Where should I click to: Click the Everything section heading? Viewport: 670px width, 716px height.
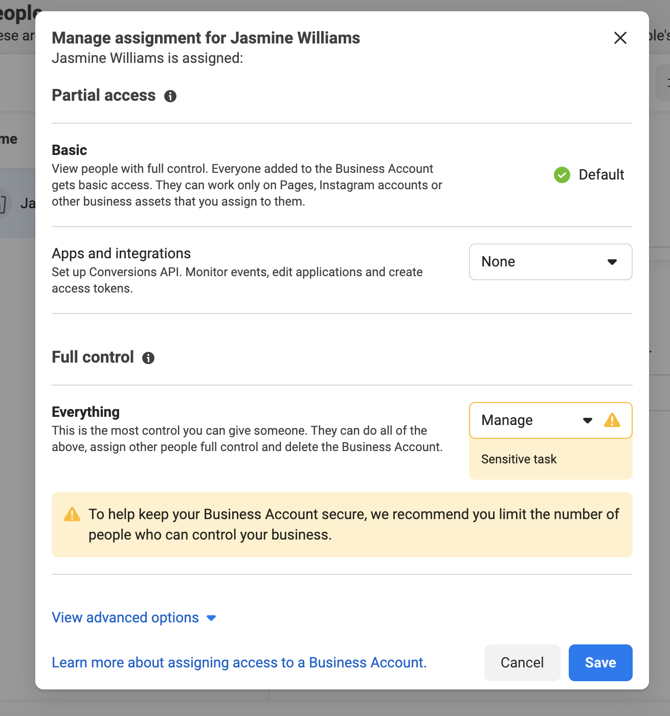click(x=85, y=412)
